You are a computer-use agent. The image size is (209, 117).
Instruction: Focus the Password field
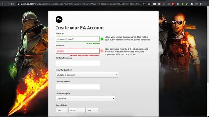click(x=78, y=51)
